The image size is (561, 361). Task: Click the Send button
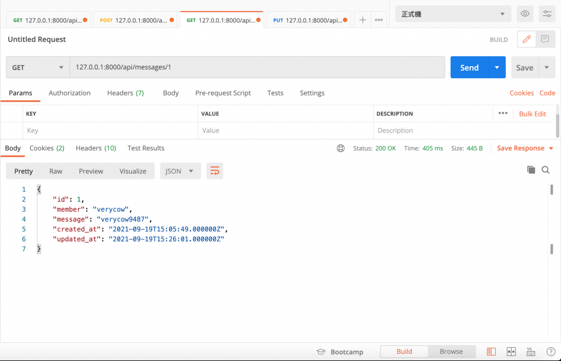470,67
